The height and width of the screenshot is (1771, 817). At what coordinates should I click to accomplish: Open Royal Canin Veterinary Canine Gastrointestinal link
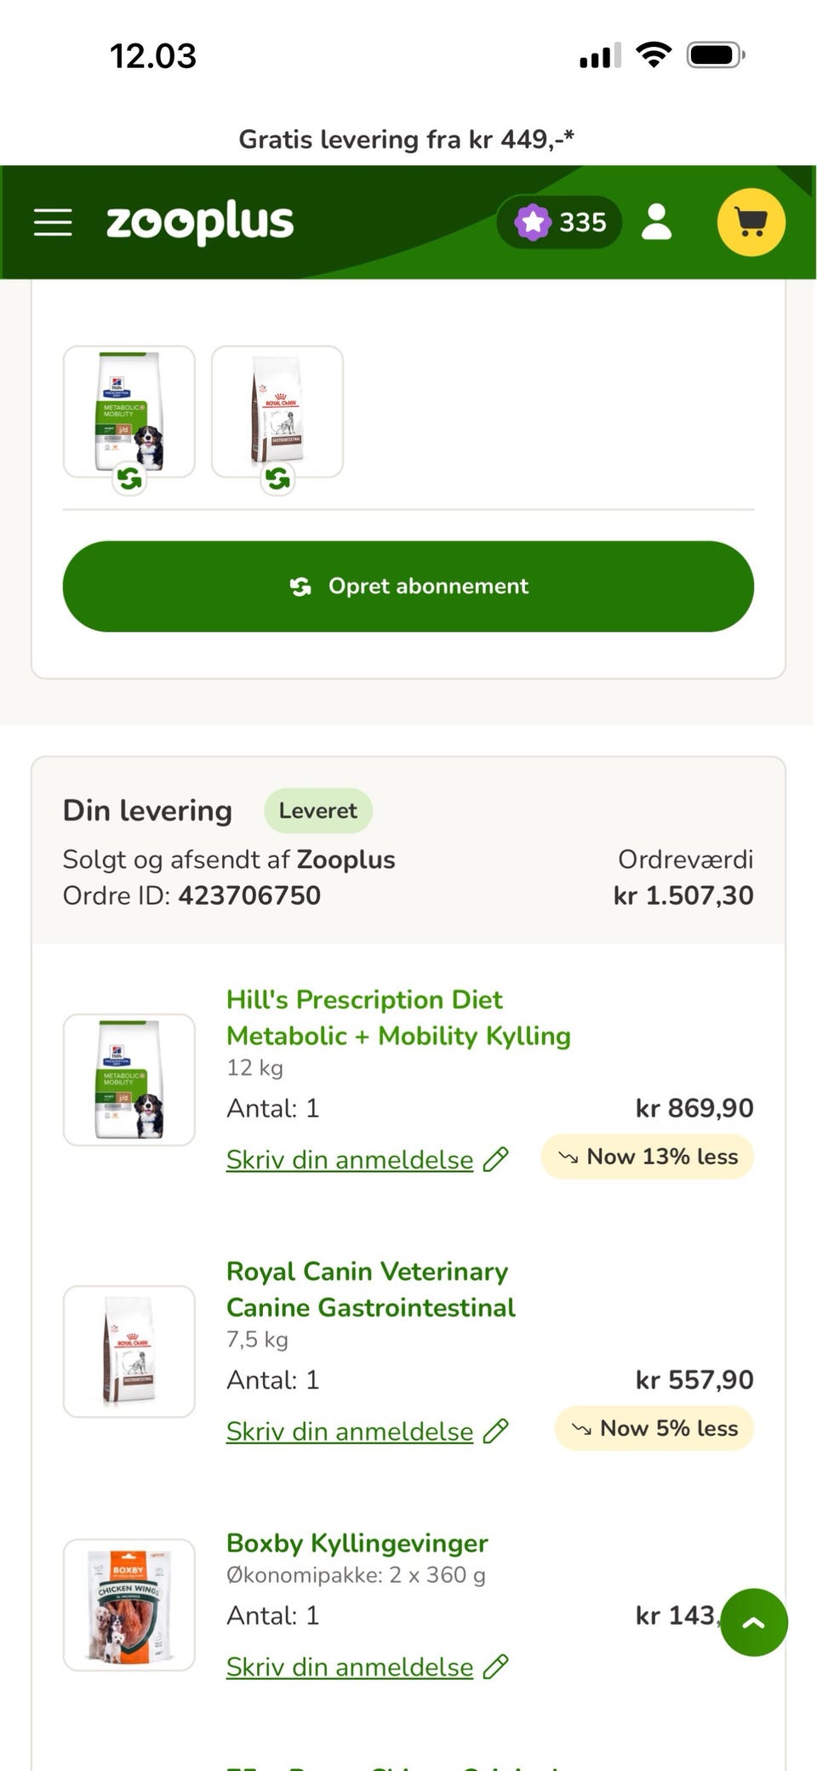(x=370, y=1288)
